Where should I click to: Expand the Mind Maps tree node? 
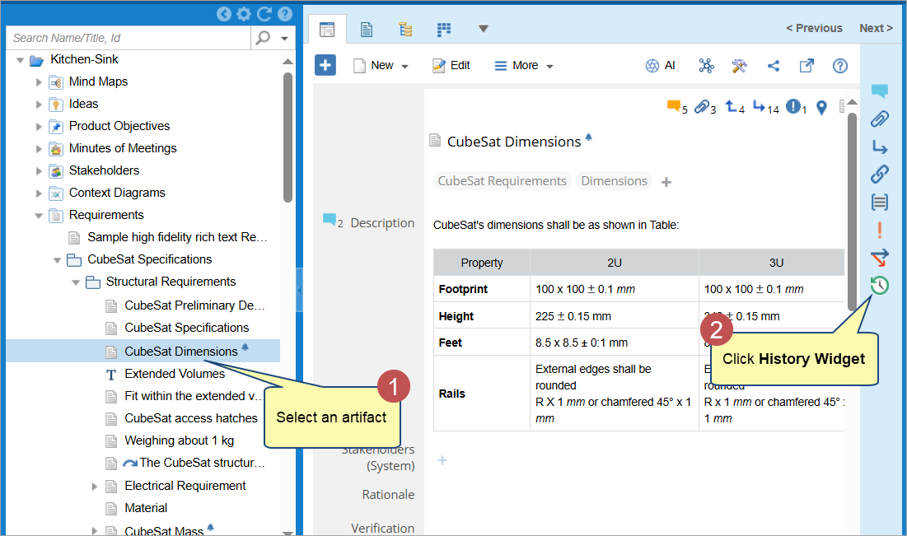[39, 82]
